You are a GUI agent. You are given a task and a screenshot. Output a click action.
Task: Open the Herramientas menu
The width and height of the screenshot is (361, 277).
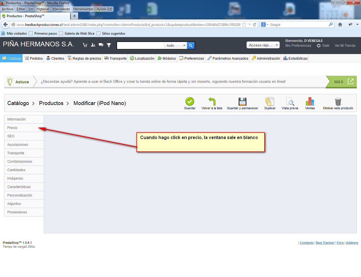(x=83, y=9)
